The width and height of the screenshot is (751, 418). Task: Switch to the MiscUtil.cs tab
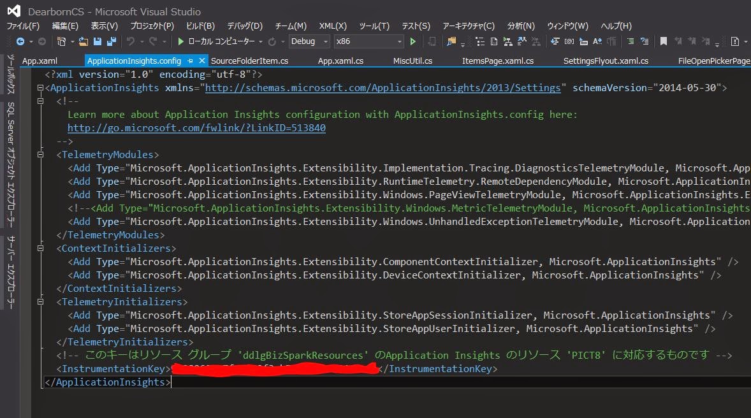[413, 61]
